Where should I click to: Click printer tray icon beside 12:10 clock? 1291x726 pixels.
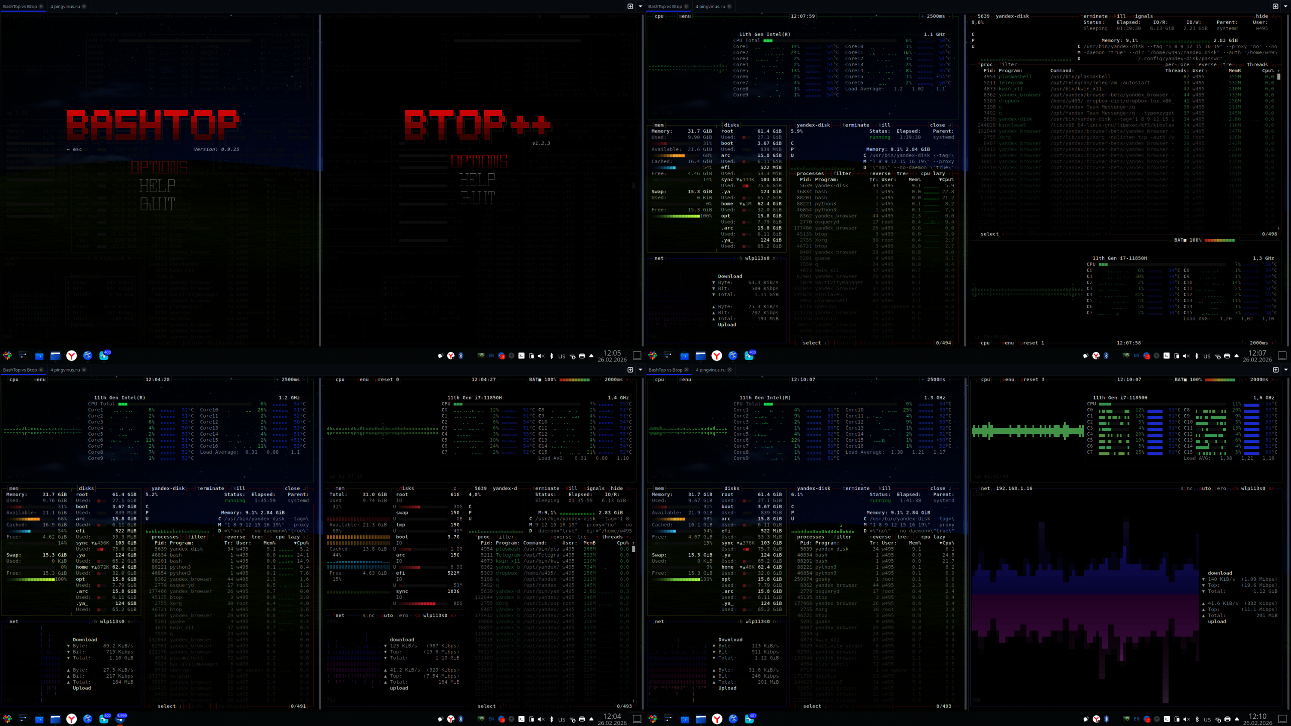[x=1227, y=719]
